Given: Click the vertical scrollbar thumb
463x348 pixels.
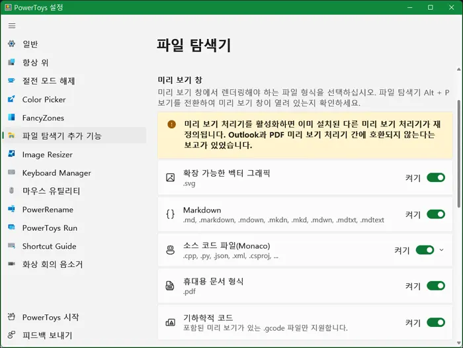Looking at the screenshot, I should [458, 153].
